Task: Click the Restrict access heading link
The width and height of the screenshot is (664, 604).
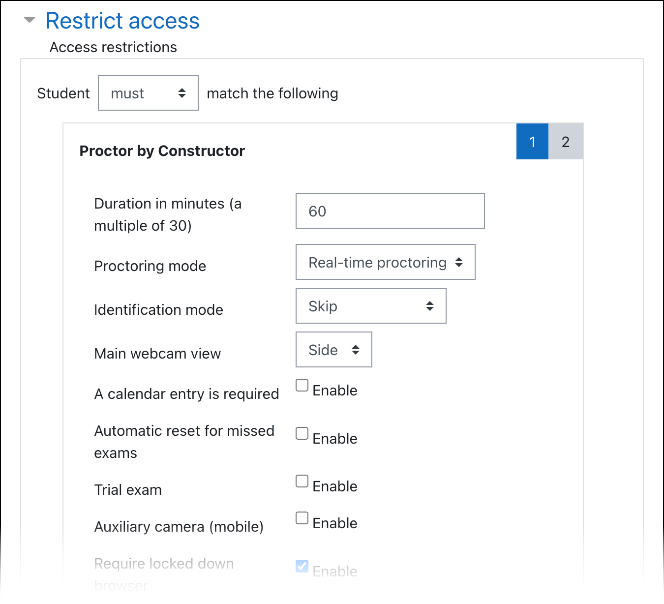Action: coord(122,21)
